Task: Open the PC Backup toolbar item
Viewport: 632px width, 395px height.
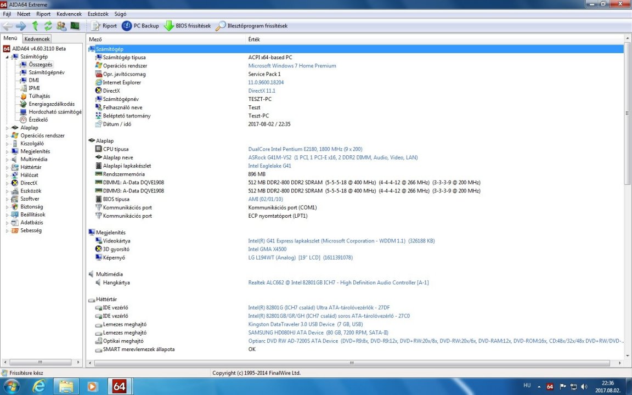Action: (x=140, y=26)
